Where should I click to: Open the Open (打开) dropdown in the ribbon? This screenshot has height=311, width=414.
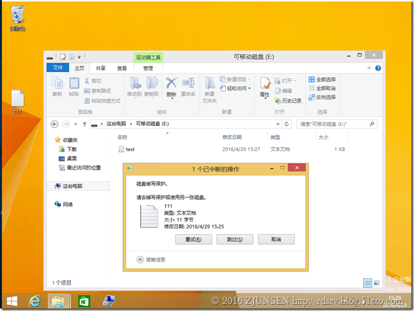click(285, 81)
